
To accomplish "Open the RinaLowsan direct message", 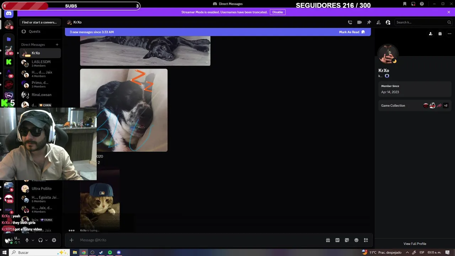I will [x=40, y=95].
